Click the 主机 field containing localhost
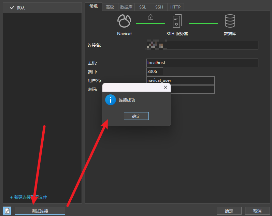This screenshot has width=272, height=216. point(202,63)
